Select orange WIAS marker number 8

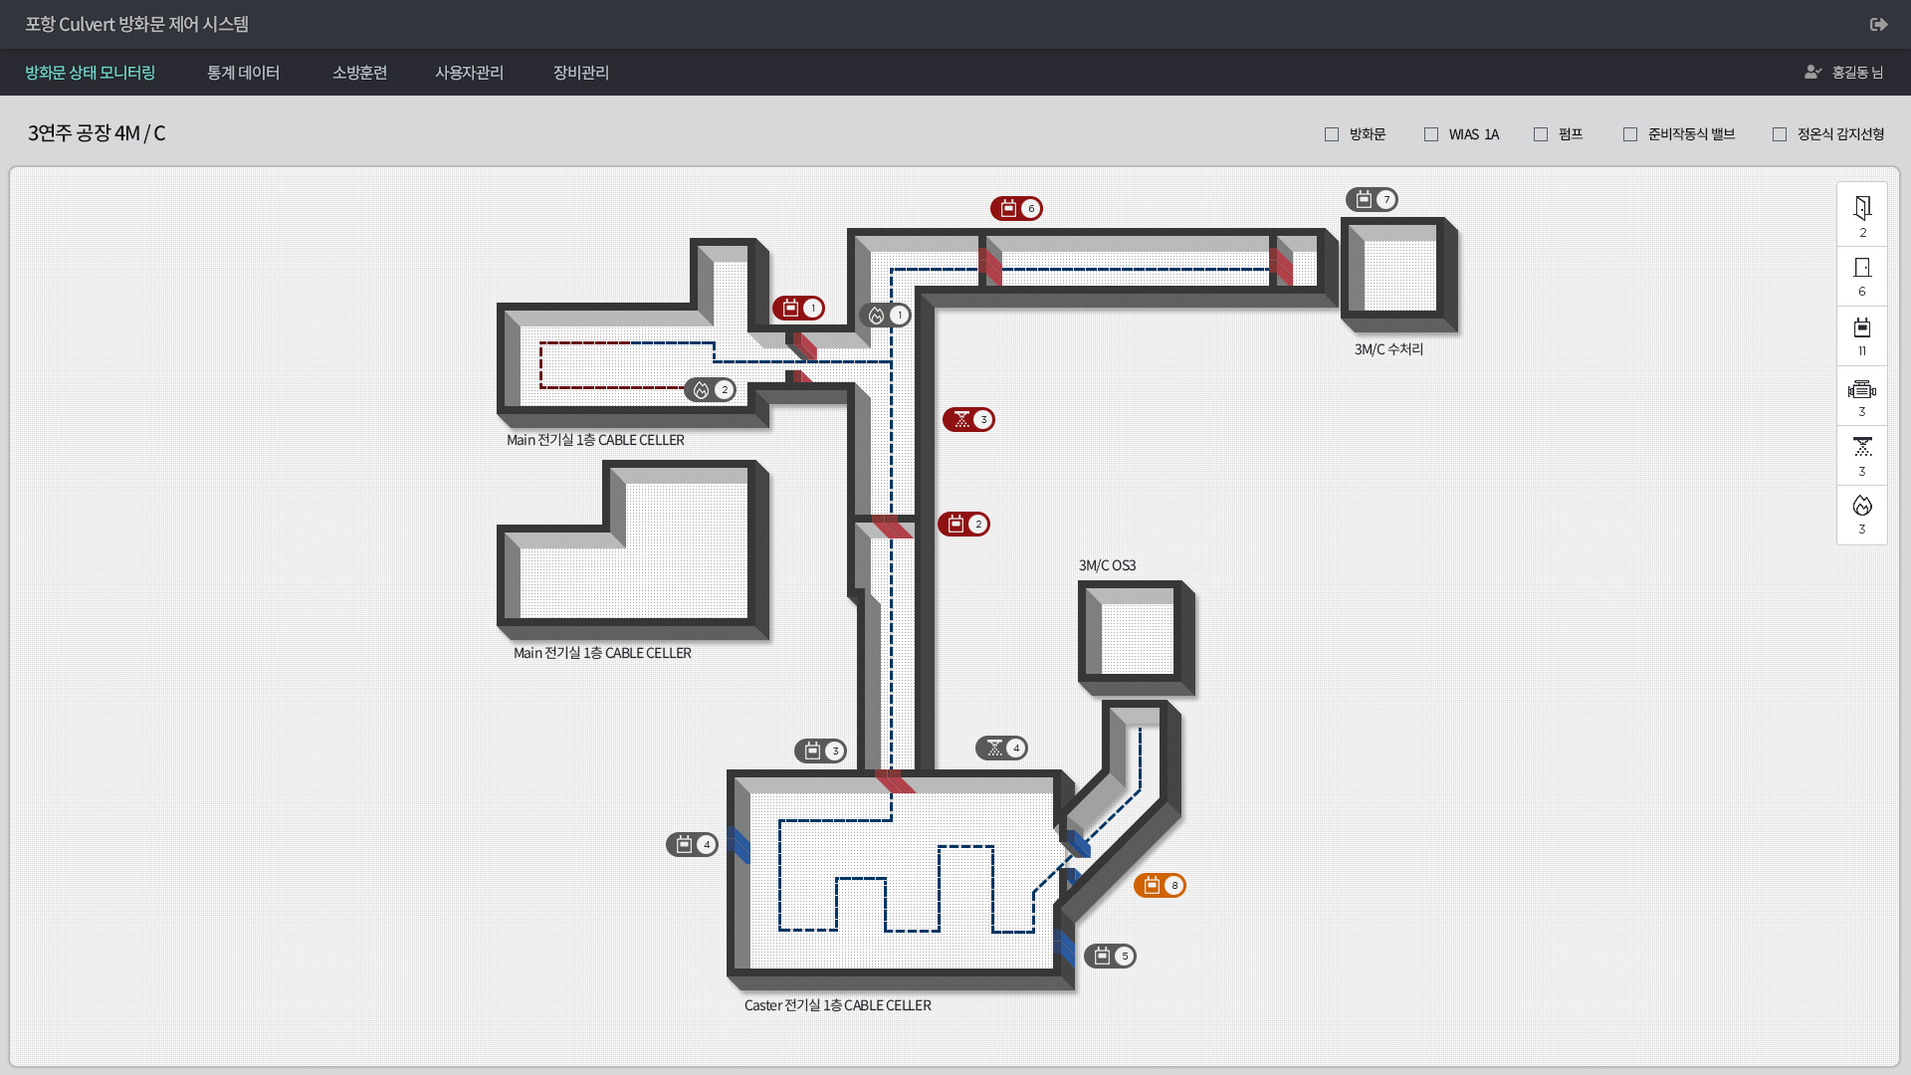tap(1160, 885)
